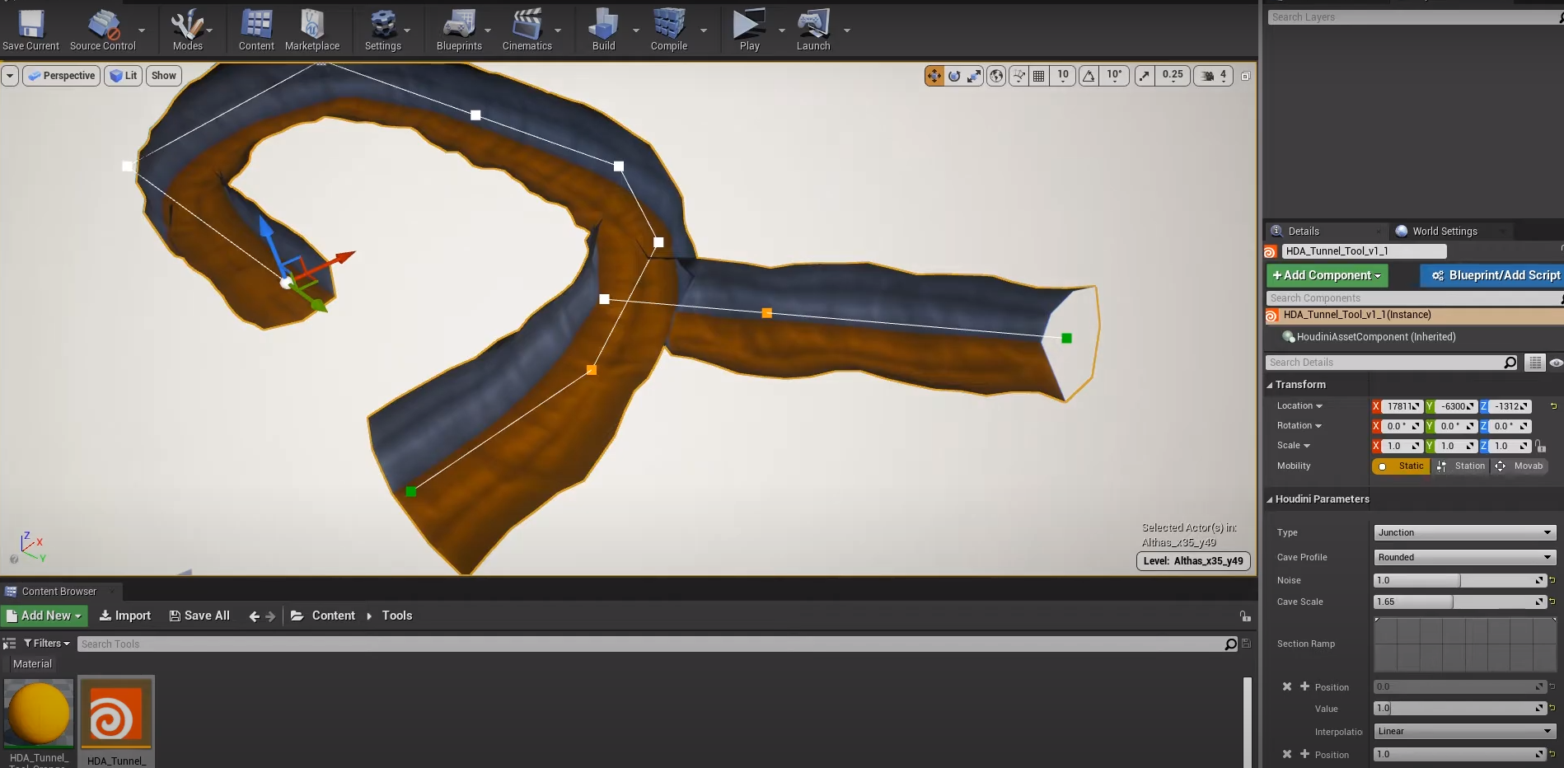The width and height of the screenshot is (1564, 768).
Task: Open the viewport options dropdown arrow
Action: (10, 76)
